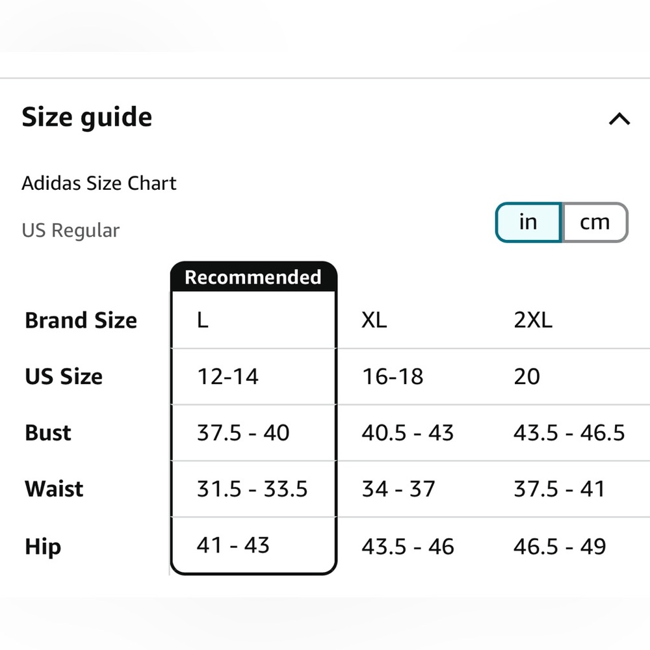Viewport: 650px width, 650px height.
Task: Click Bust 37.5 - 40 value
Action: (243, 433)
